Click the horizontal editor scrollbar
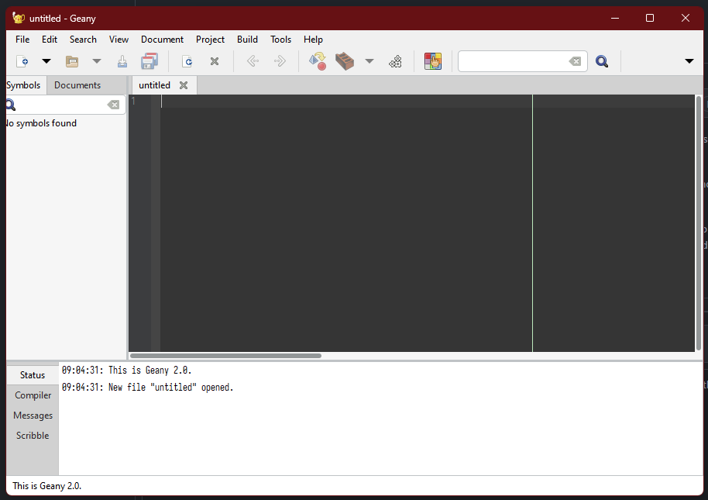Image resolution: width=708 pixels, height=500 pixels. click(x=225, y=355)
